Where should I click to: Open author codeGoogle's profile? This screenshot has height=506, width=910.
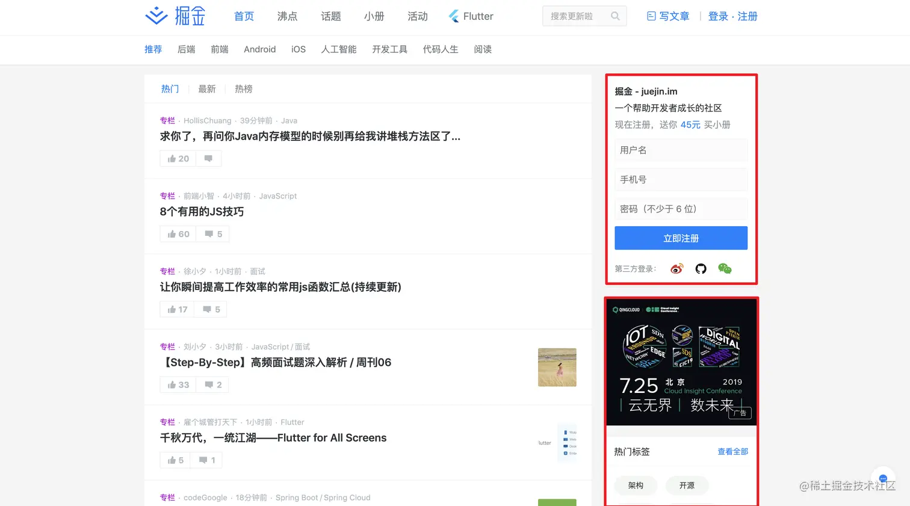point(205,498)
